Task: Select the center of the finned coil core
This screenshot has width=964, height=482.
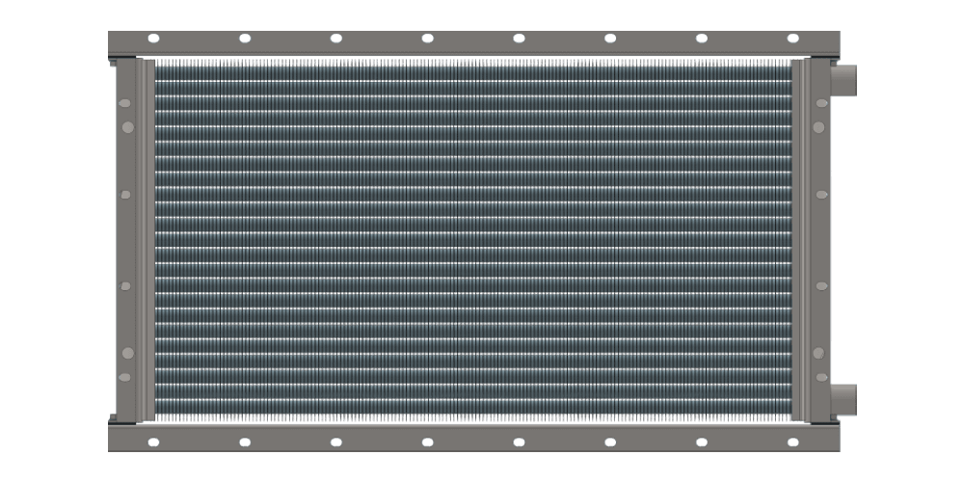Action: click(x=472, y=240)
